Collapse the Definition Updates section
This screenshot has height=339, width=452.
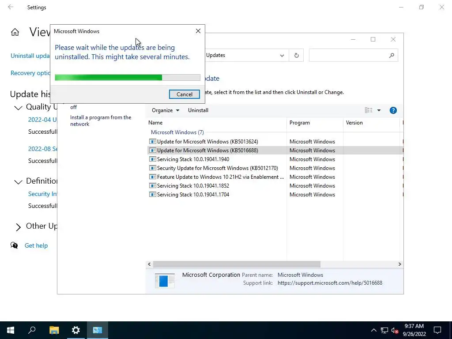point(18,181)
